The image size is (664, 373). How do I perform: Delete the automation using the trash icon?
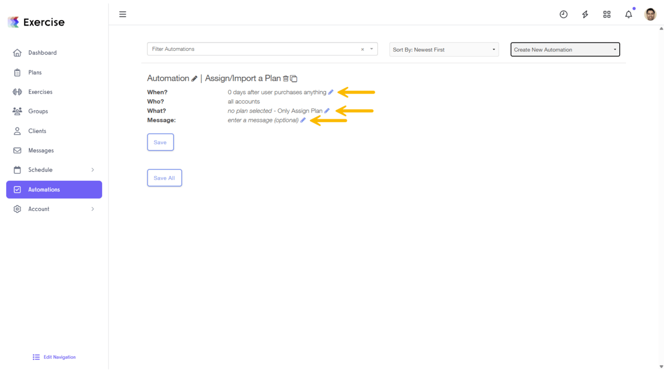coord(286,78)
